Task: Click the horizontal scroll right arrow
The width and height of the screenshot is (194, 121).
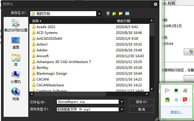Action: pyautogui.click(x=147, y=94)
